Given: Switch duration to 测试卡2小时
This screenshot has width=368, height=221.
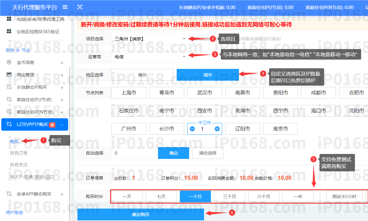Looking at the screenshot, I should (344, 196).
